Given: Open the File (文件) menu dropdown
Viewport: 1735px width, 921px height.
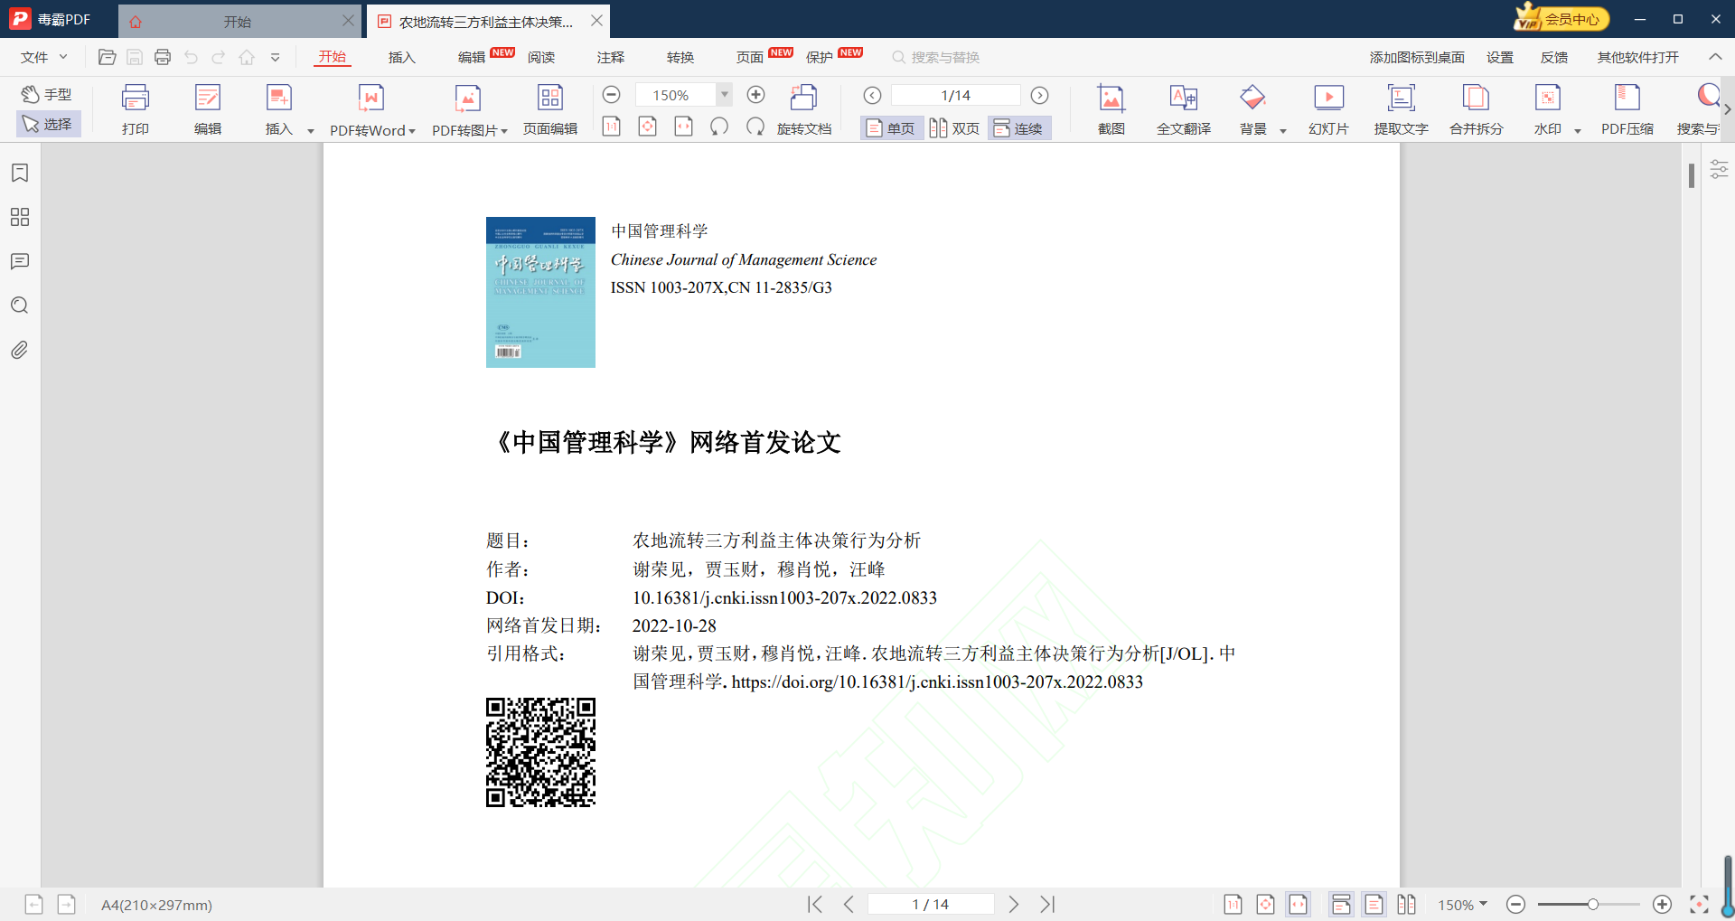Looking at the screenshot, I should 44,57.
